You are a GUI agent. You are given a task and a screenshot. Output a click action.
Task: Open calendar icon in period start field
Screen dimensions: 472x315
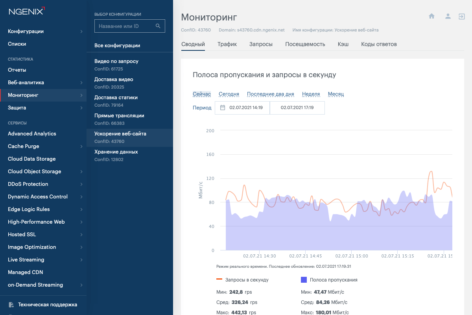223,107
